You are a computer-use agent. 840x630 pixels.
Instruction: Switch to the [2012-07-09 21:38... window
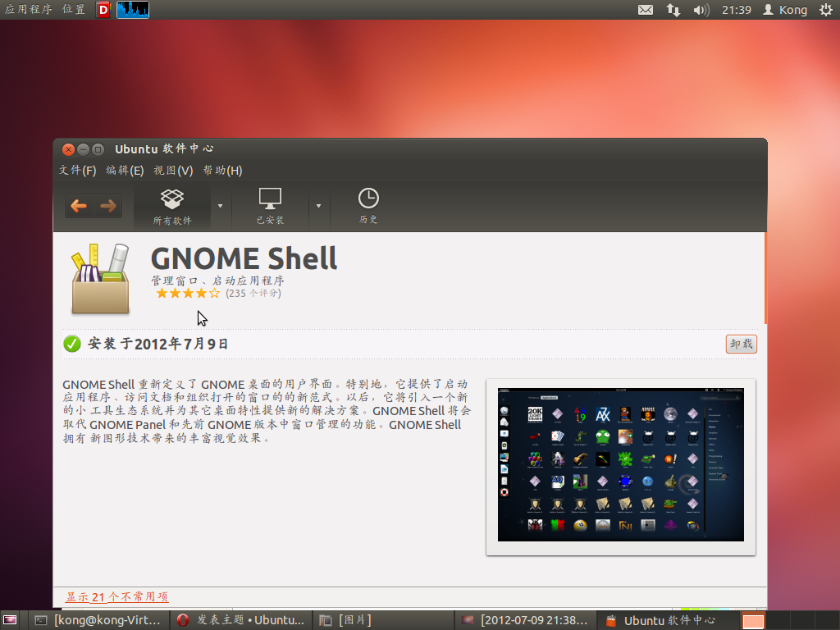click(526, 620)
